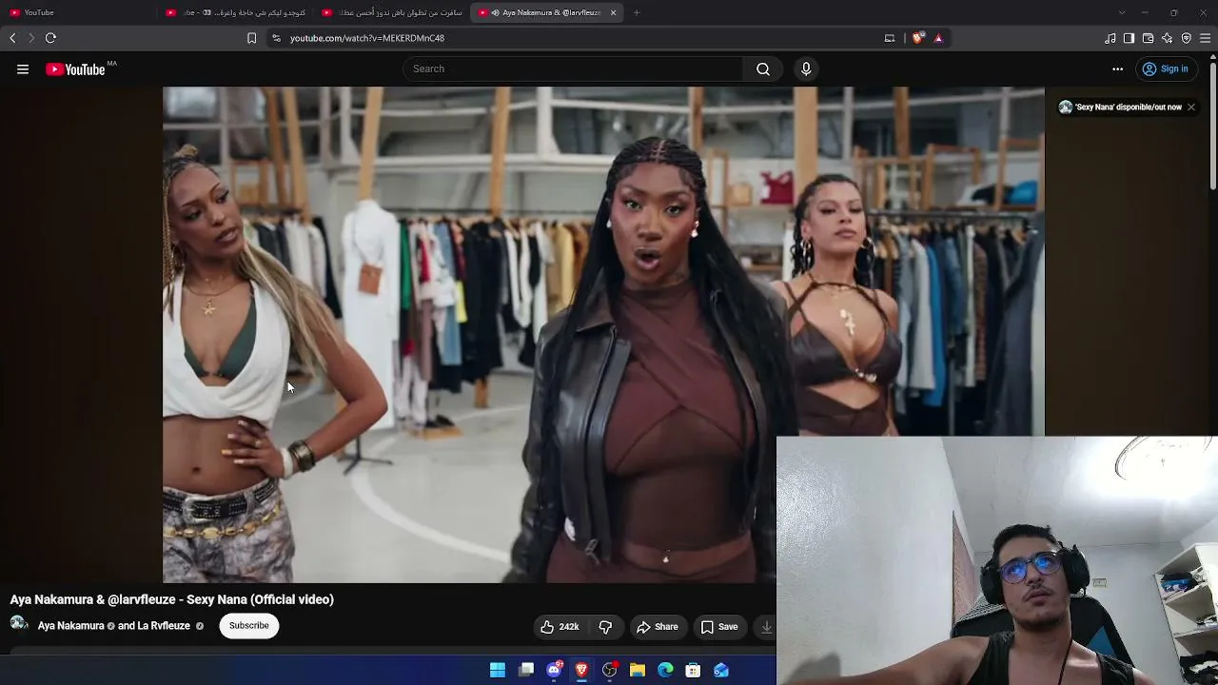
Task: Open the Brave browser main menu
Action: pos(1205,38)
